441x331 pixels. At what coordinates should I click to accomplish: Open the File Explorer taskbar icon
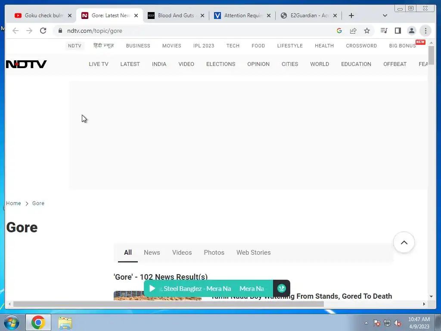65,322
